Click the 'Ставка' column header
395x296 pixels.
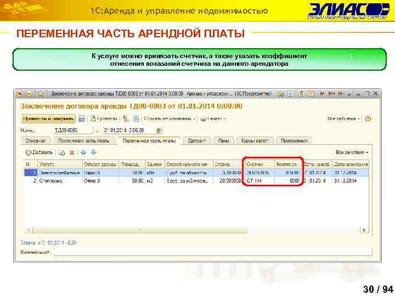[x=228, y=164]
